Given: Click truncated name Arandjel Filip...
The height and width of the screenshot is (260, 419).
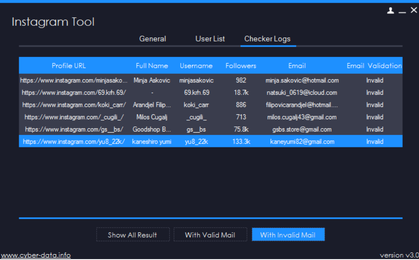Looking at the screenshot, I should tap(152, 105).
